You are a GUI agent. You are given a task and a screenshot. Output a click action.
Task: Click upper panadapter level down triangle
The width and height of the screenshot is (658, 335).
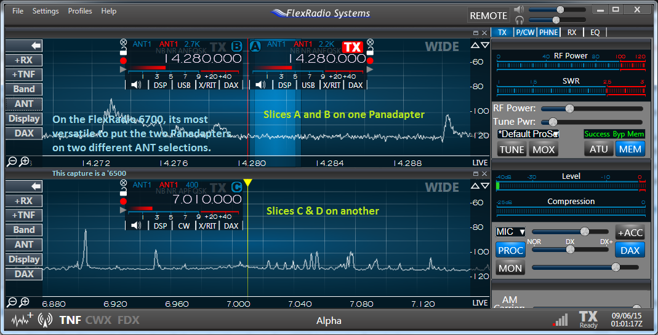point(484,45)
